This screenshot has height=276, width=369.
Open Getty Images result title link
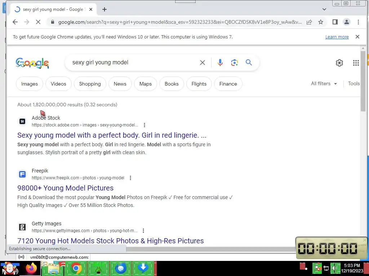pos(110,241)
